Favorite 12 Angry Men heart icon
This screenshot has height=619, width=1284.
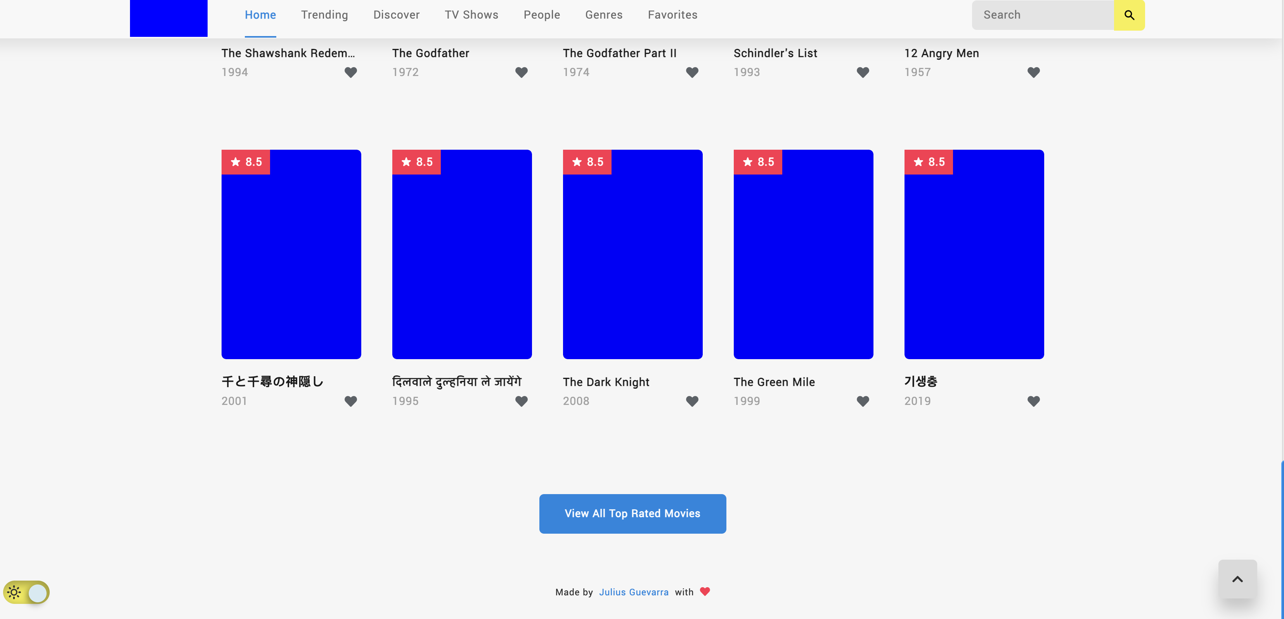(1033, 72)
